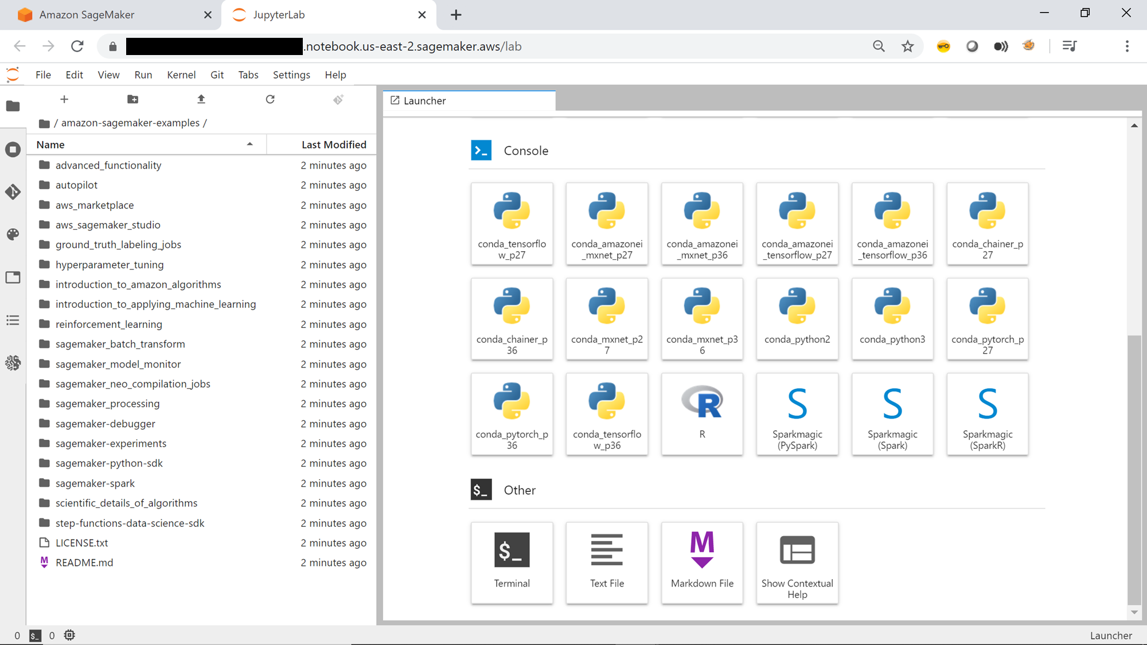This screenshot has height=645, width=1147.
Task: Start a conda_python3 console
Action: (x=892, y=318)
